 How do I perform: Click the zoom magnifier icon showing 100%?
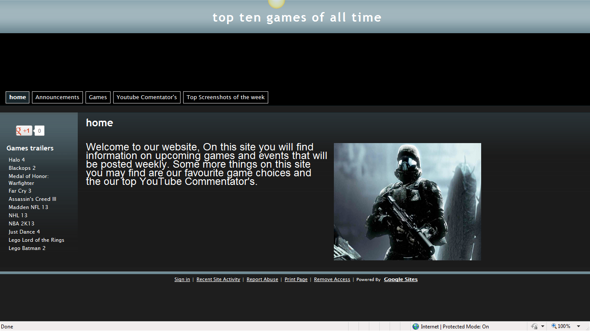tap(554, 326)
